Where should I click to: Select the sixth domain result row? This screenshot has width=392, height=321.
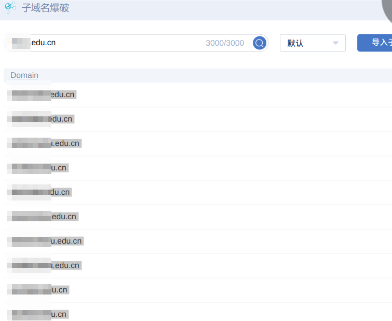(43, 217)
